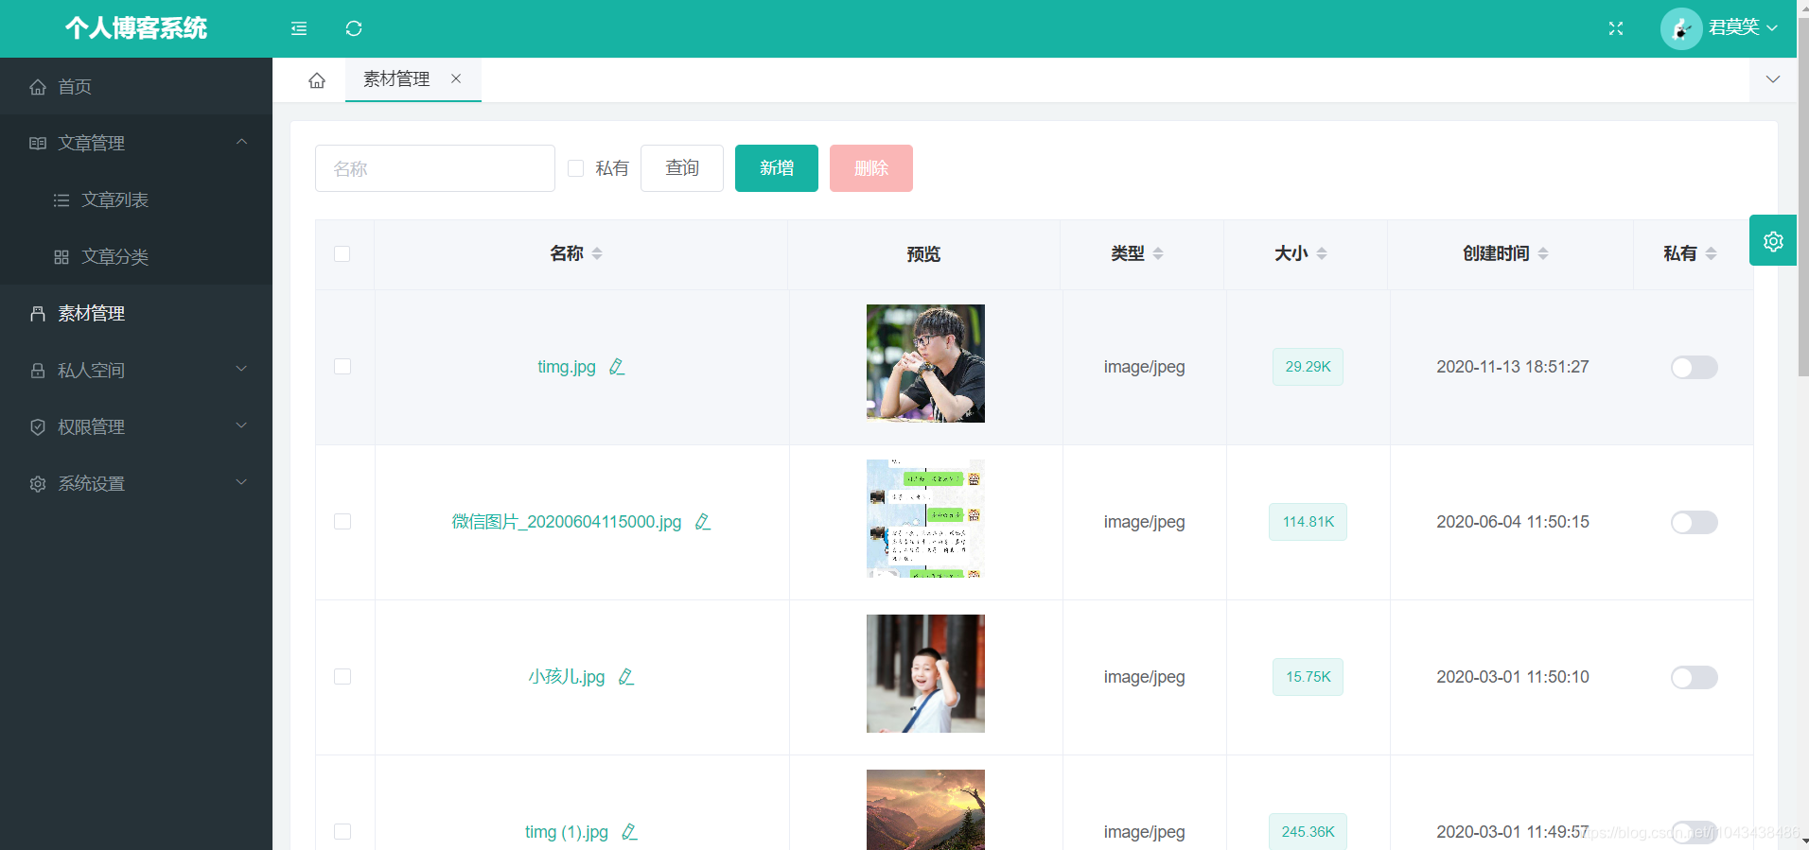This screenshot has width=1809, height=850.
Task: Expand the 系统设置 menu chevron
Action: [x=241, y=482]
